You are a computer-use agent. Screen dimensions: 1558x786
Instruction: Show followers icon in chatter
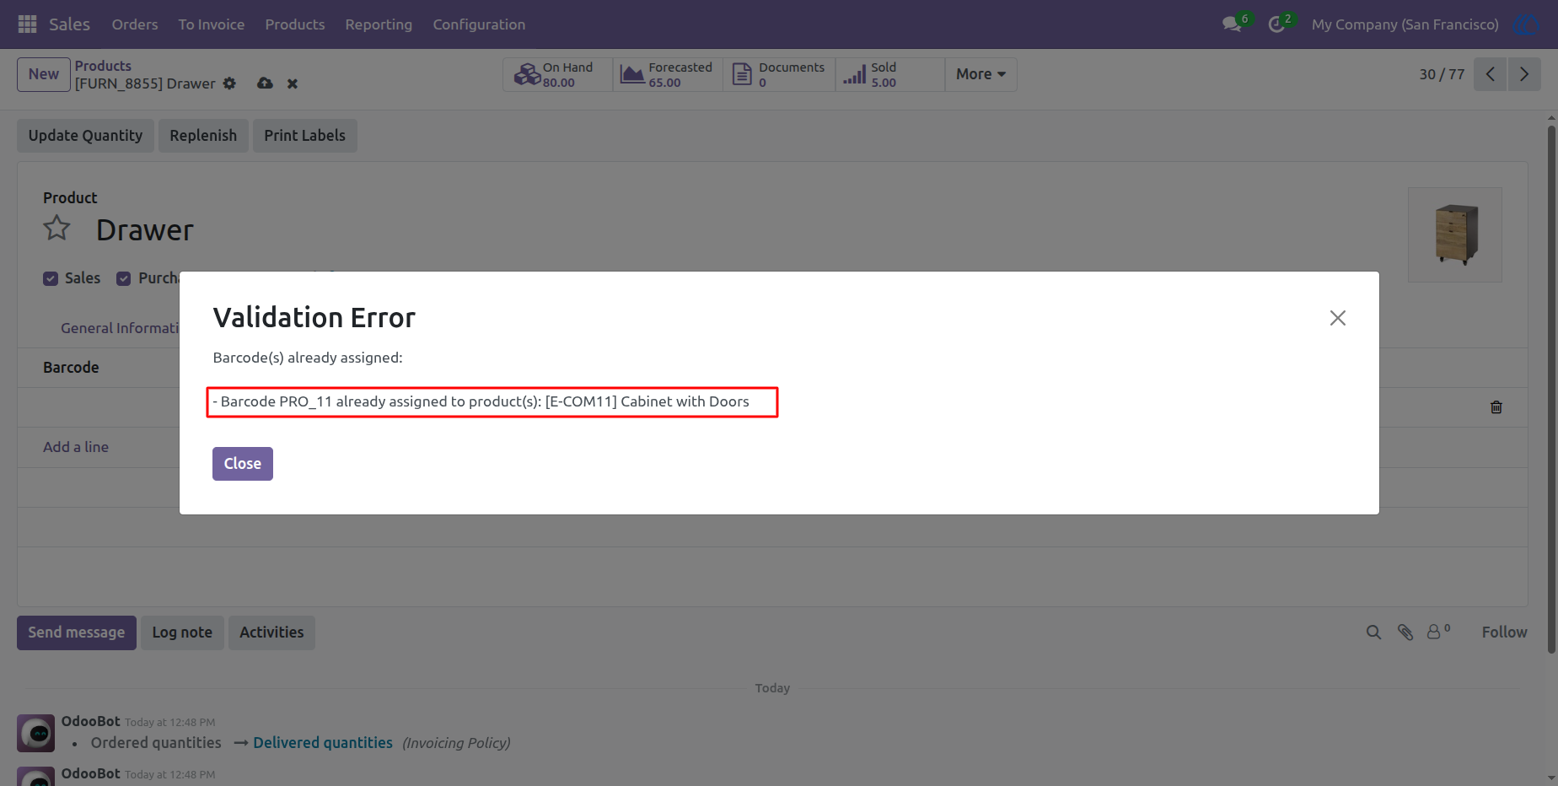pyautogui.click(x=1438, y=632)
